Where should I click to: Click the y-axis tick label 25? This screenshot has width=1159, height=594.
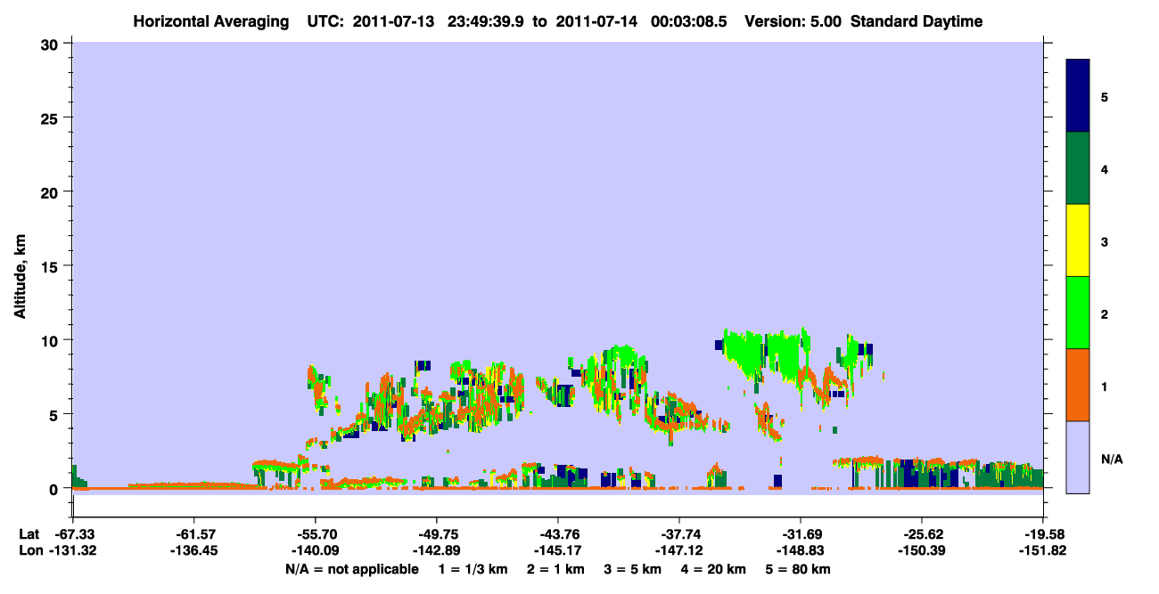[50, 118]
